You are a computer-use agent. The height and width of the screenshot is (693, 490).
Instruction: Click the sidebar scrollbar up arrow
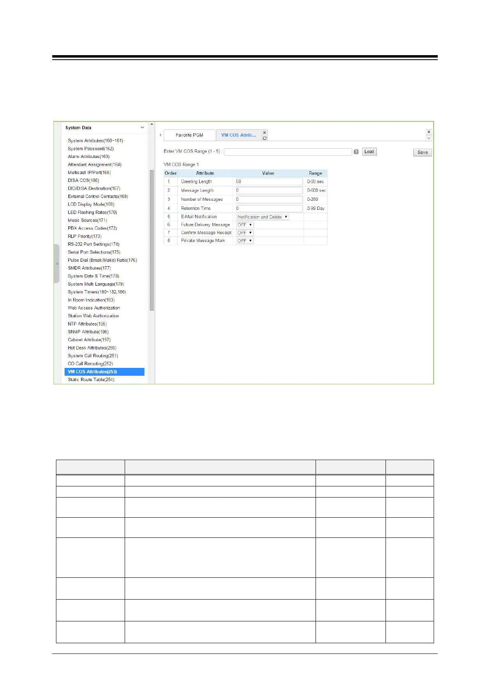[152, 124]
